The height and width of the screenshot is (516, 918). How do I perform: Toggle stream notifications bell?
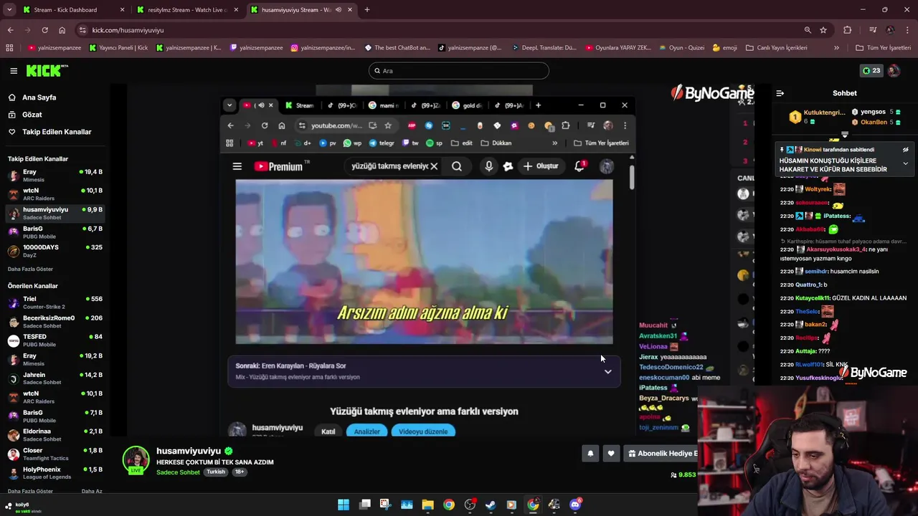pyautogui.click(x=590, y=453)
